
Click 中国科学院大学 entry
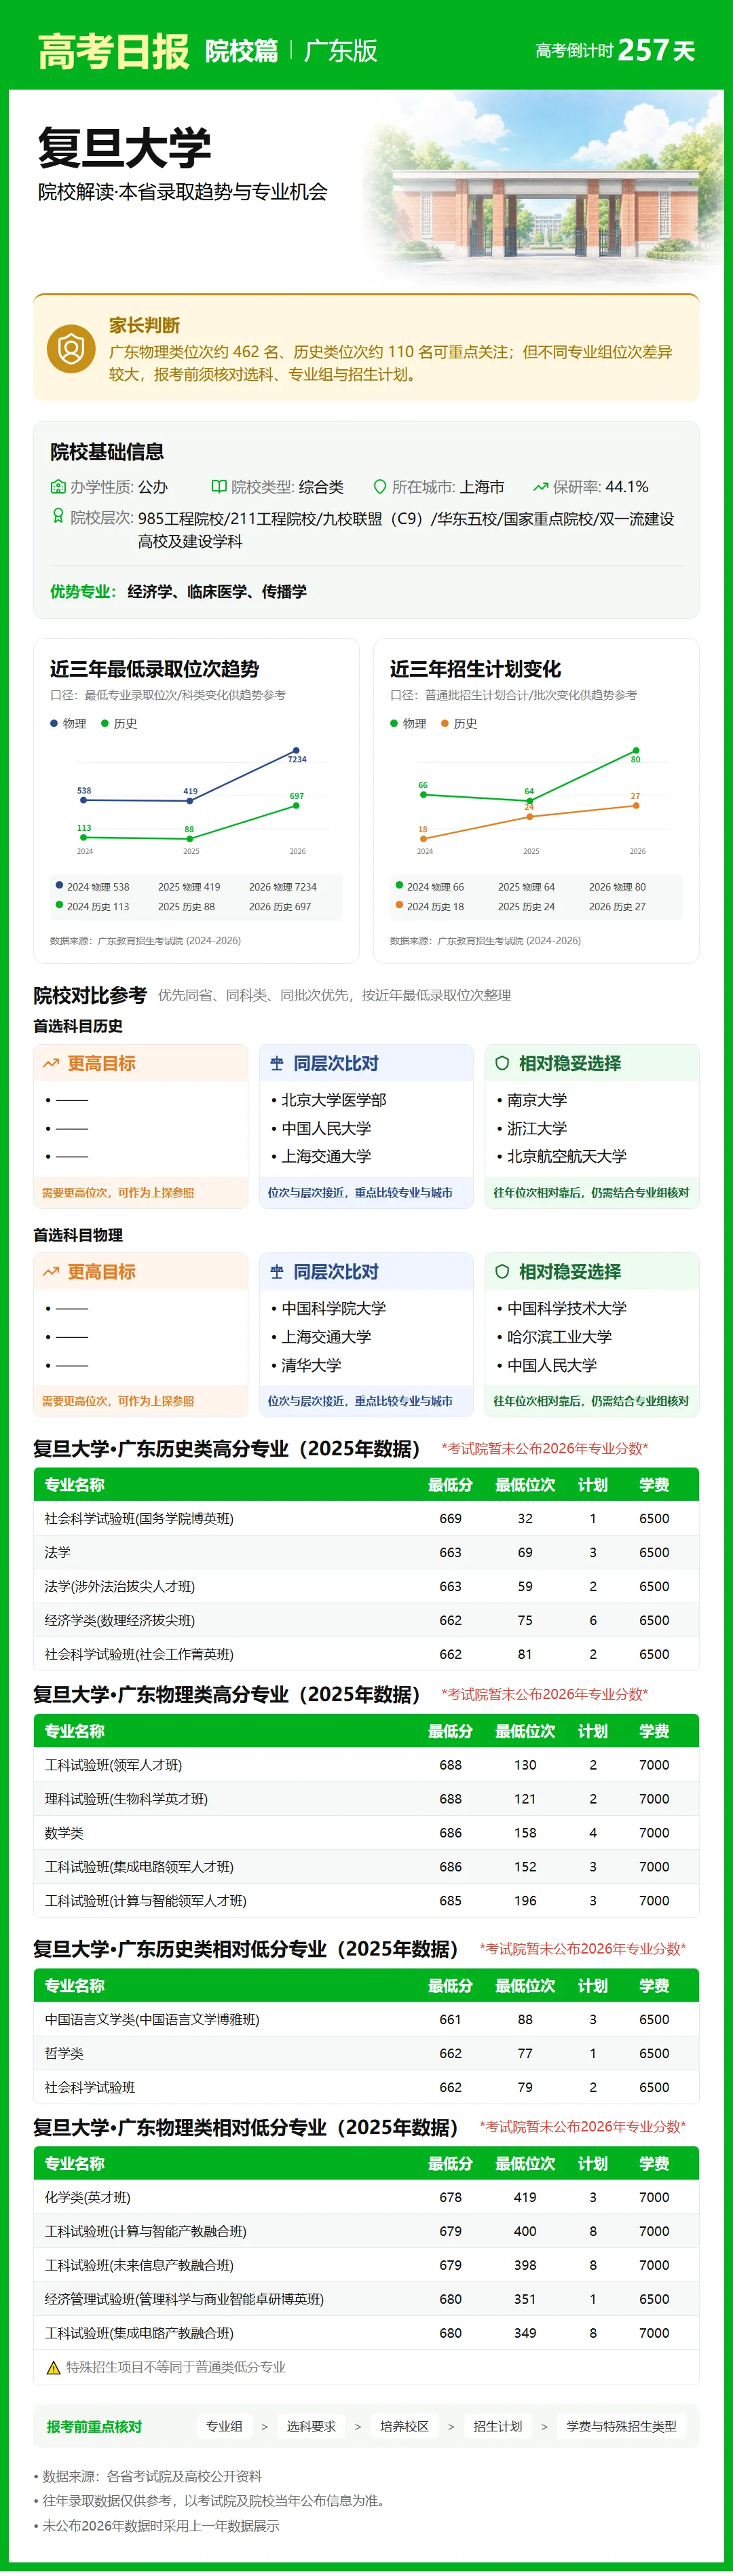point(334,1308)
